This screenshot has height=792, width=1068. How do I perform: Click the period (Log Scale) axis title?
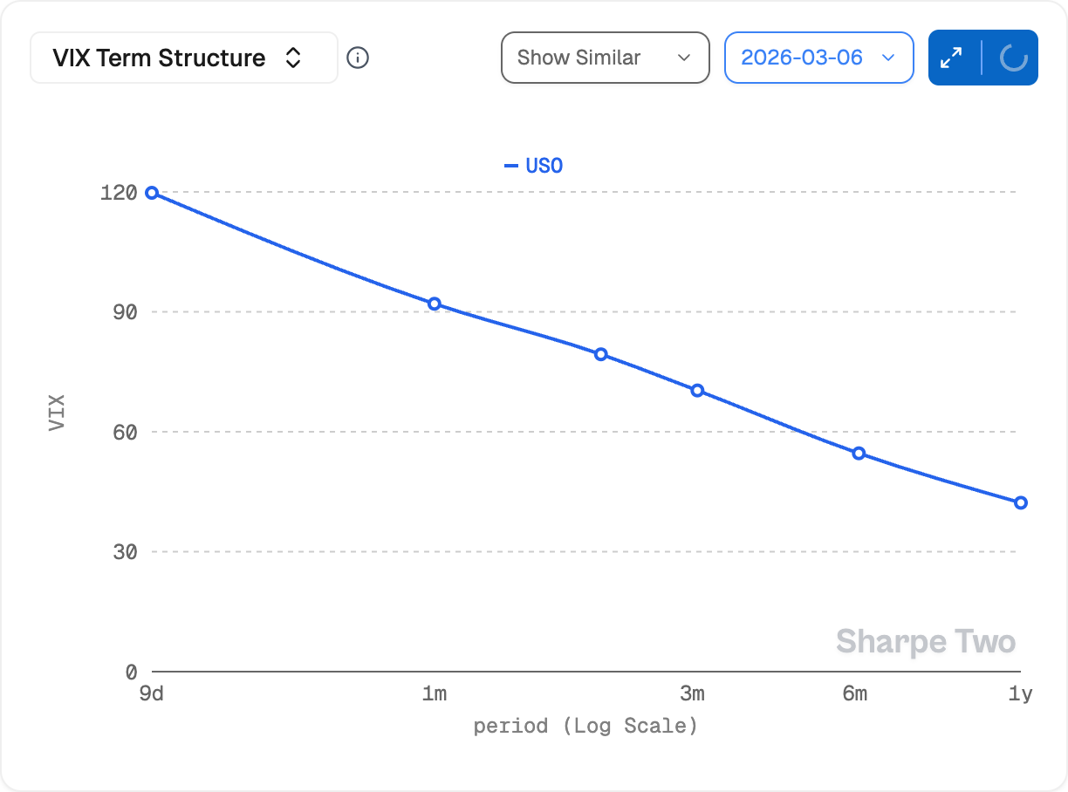pyautogui.click(x=585, y=726)
